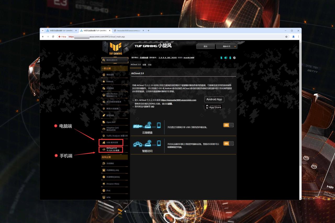Switch to mosusbe3600.asuscomm.com browser tab
The image size is (335, 223).
coord(129,31)
